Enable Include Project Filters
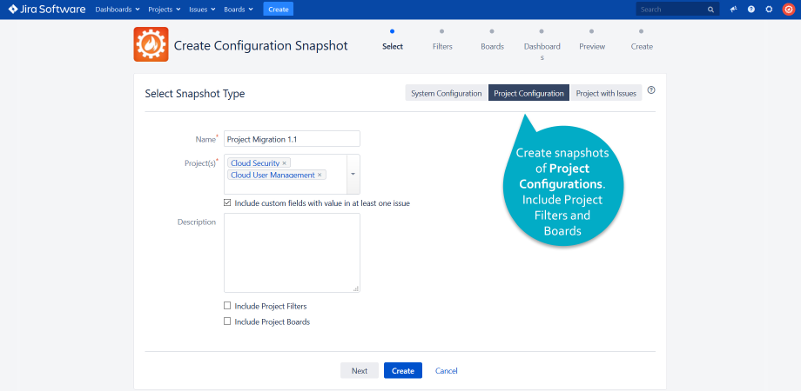The image size is (801, 391). 227,306
